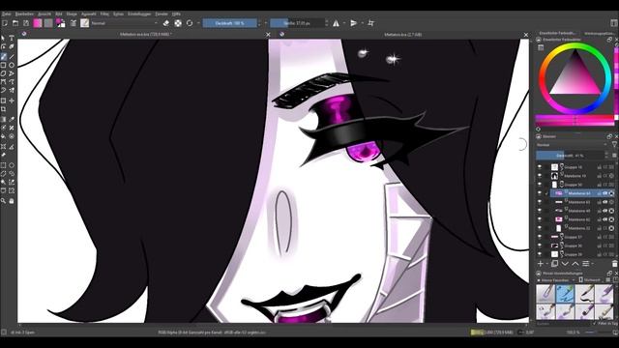Click the toolbar Deckkraft opacity slider

pos(230,23)
